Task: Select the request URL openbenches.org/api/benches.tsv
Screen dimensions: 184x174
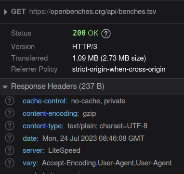Action: point(92,12)
